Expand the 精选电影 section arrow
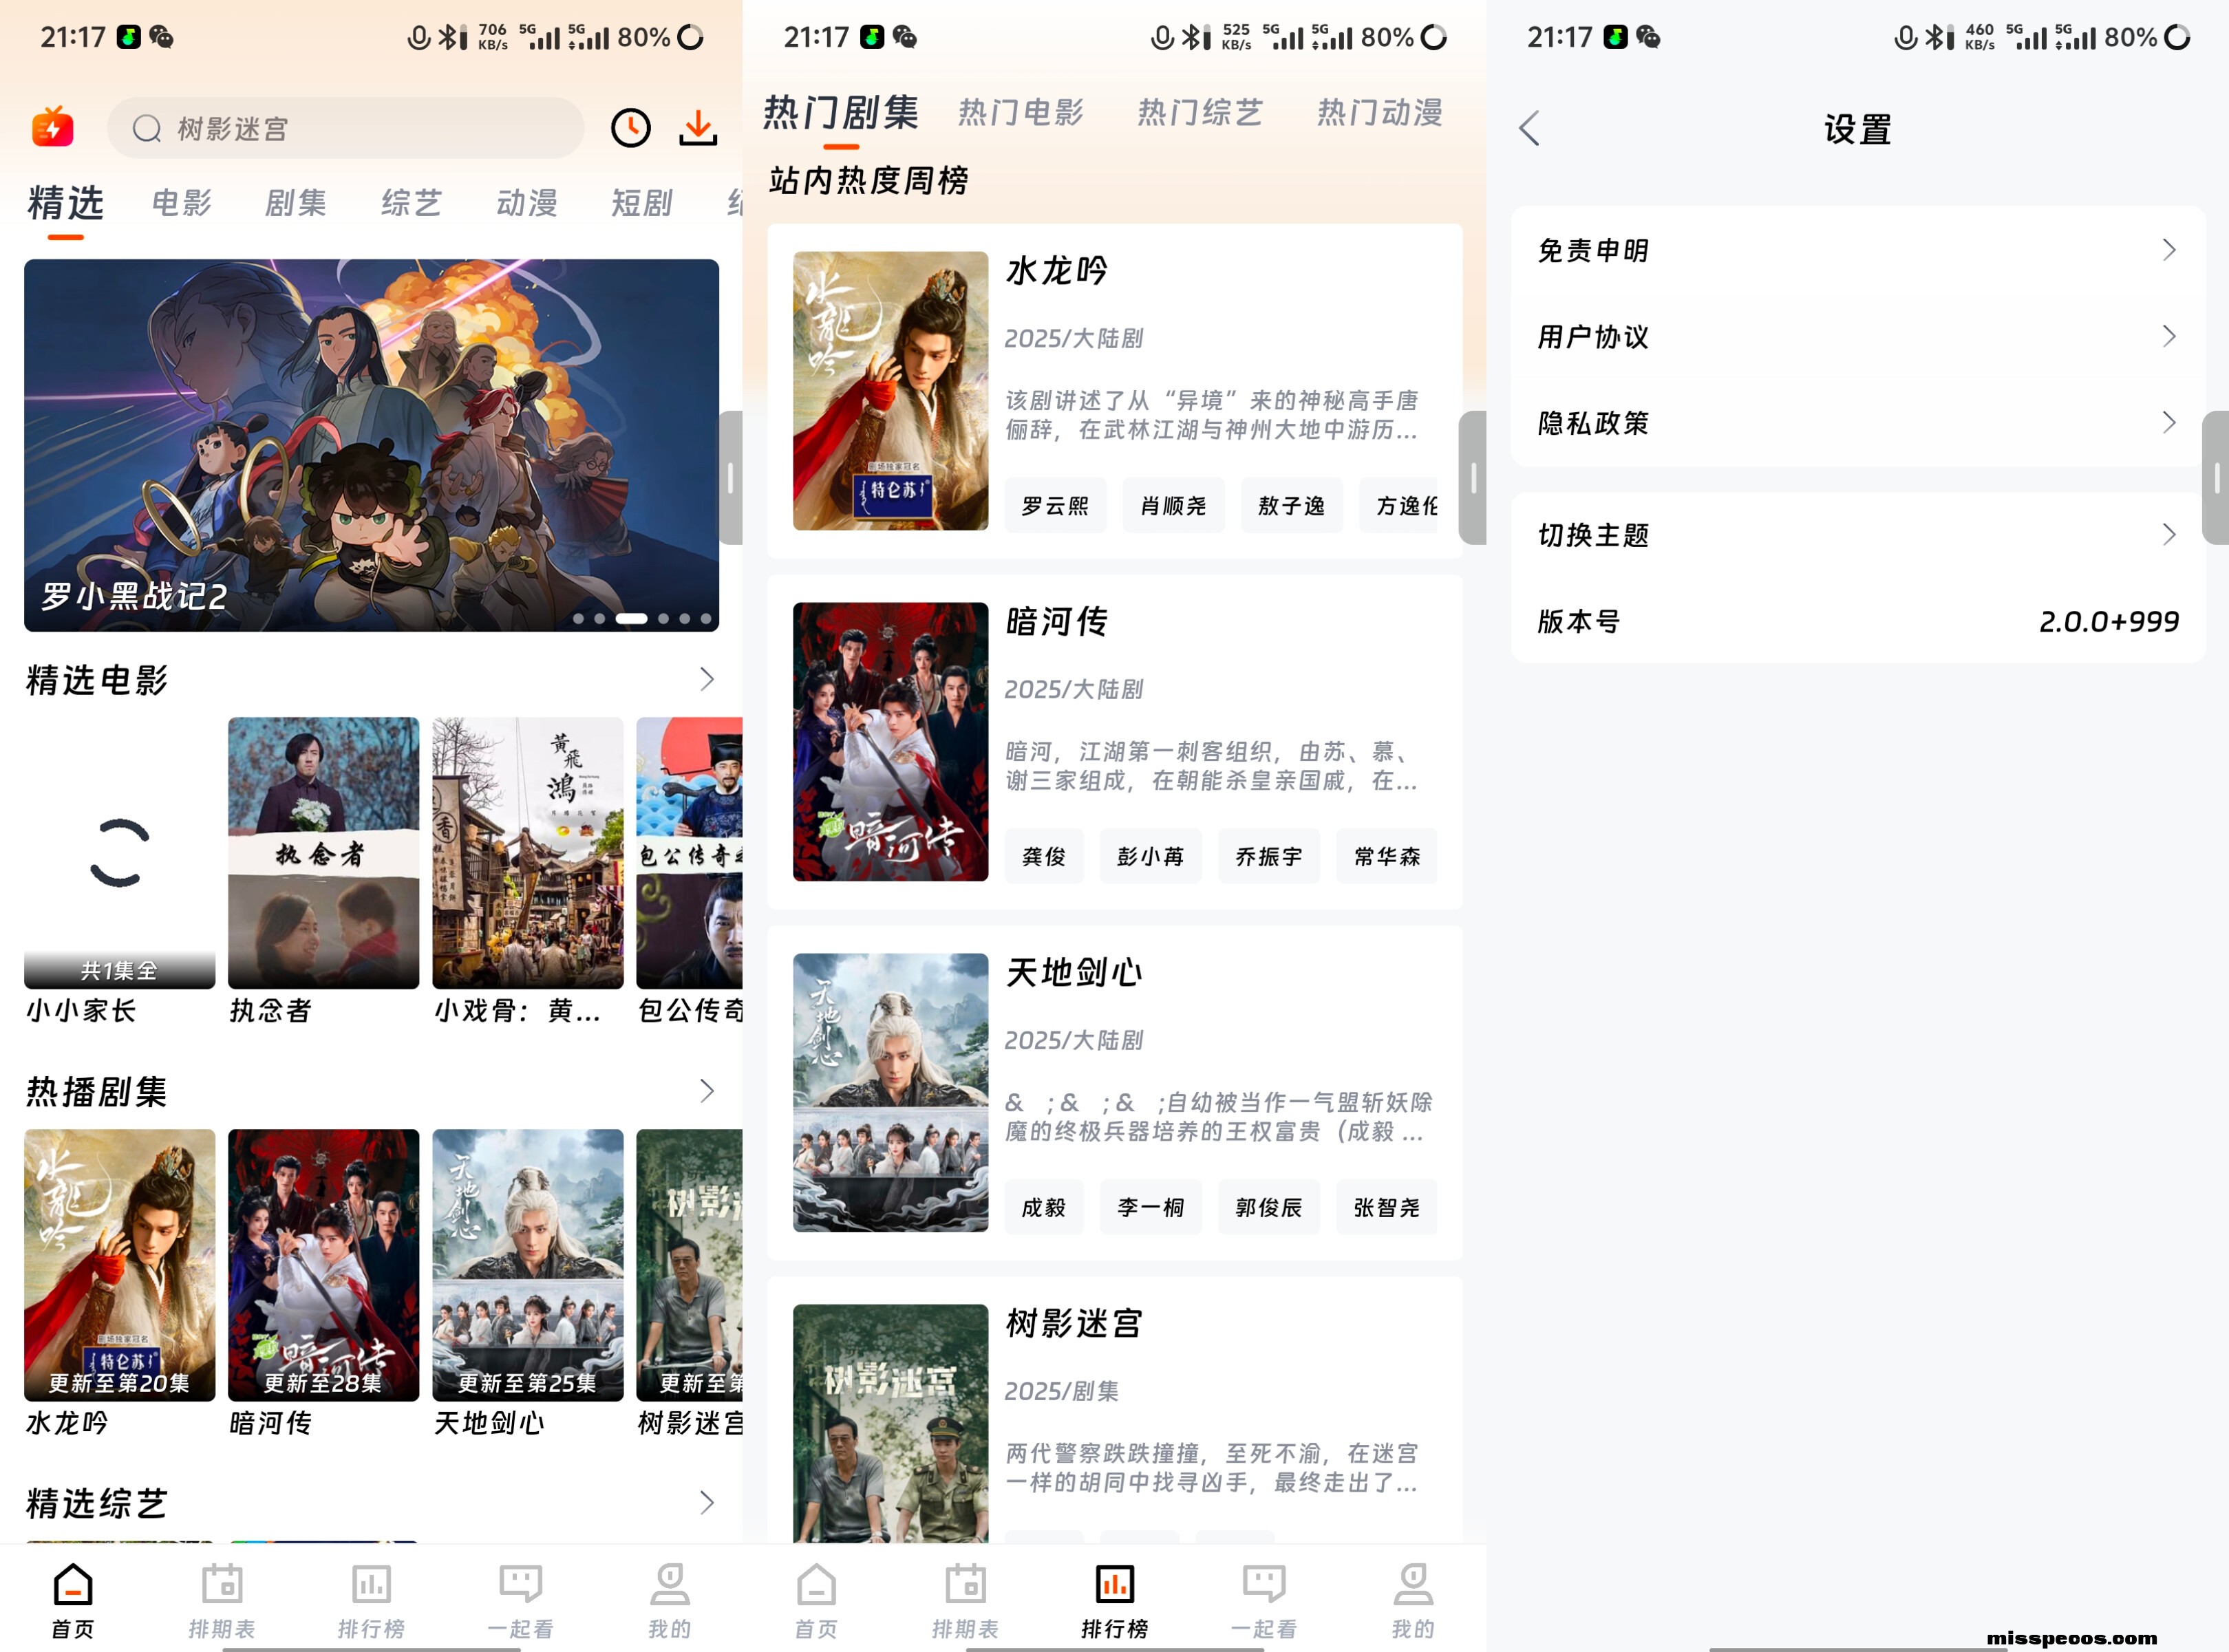The image size is (2229, 1652). click(x=707, y=680)
